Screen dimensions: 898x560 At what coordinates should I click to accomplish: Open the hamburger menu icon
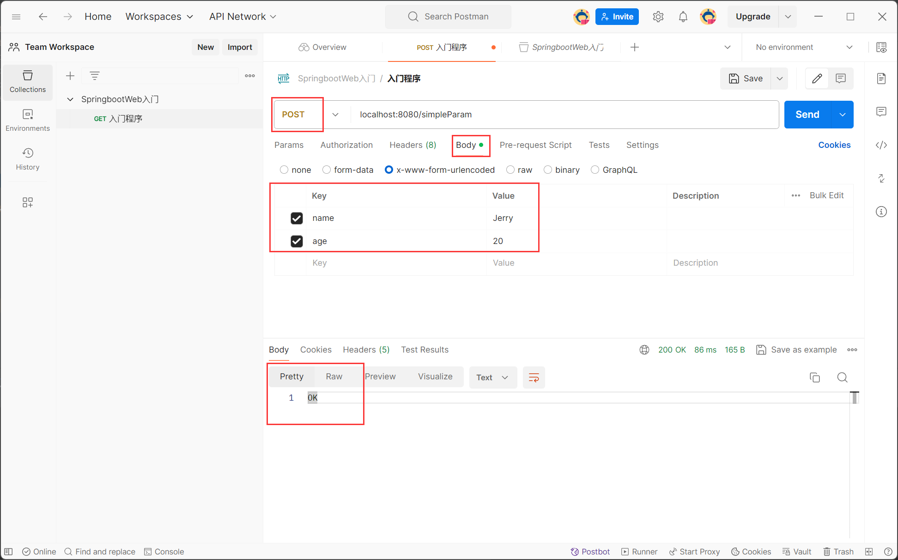click(x=16, y=17)
